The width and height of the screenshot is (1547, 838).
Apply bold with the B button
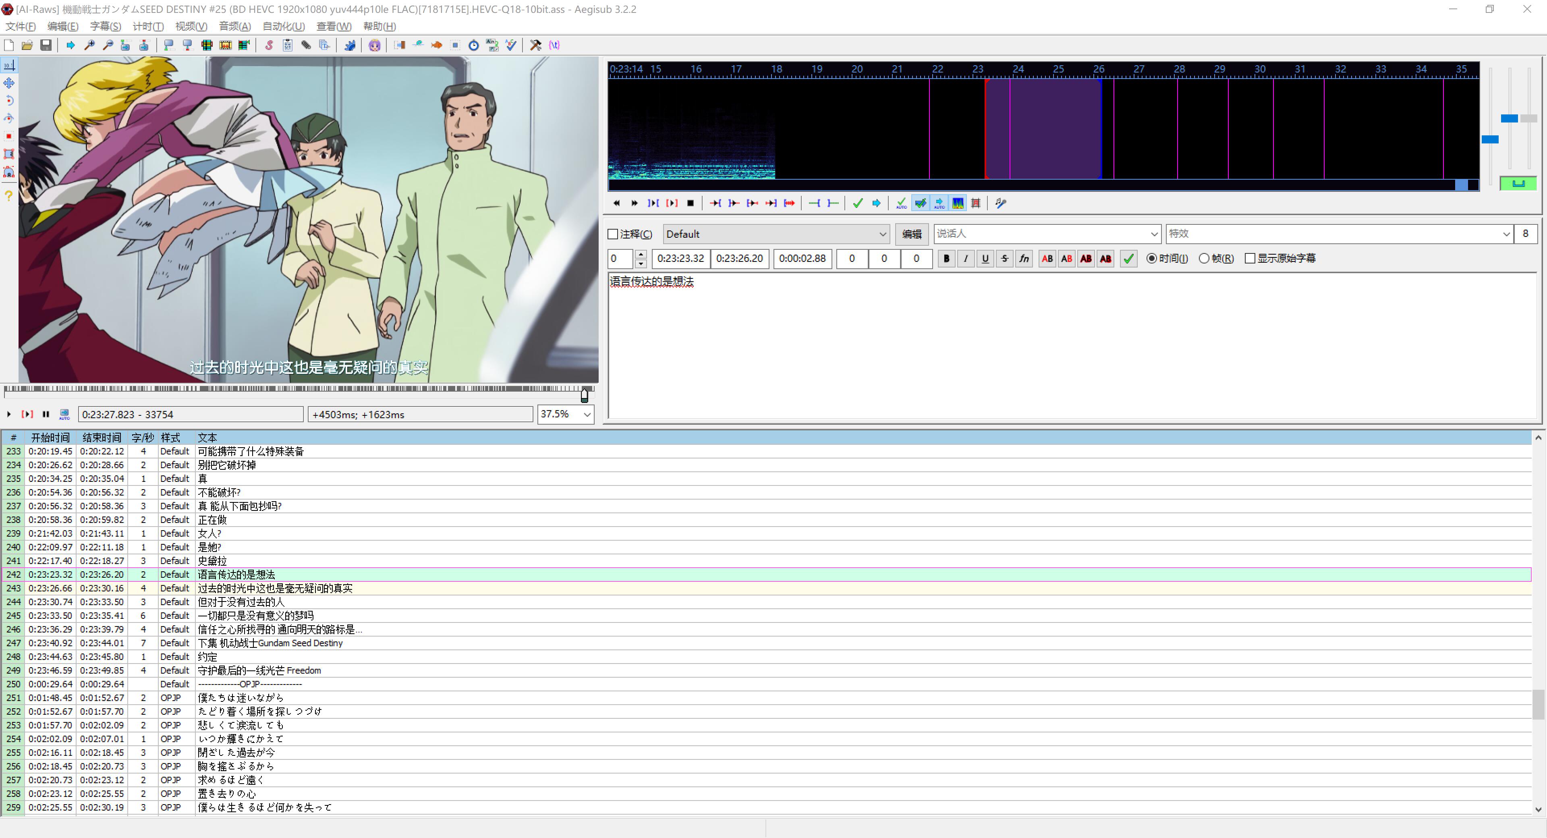point(946,259)
